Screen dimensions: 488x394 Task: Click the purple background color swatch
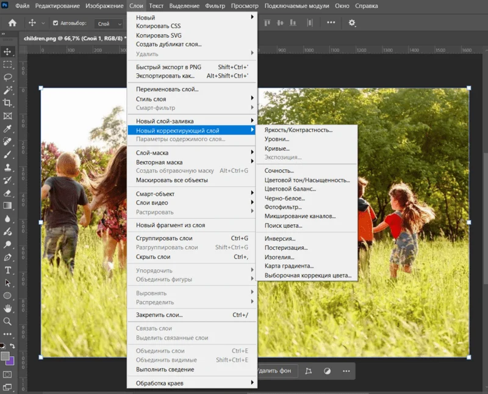[x=10, y=361]
